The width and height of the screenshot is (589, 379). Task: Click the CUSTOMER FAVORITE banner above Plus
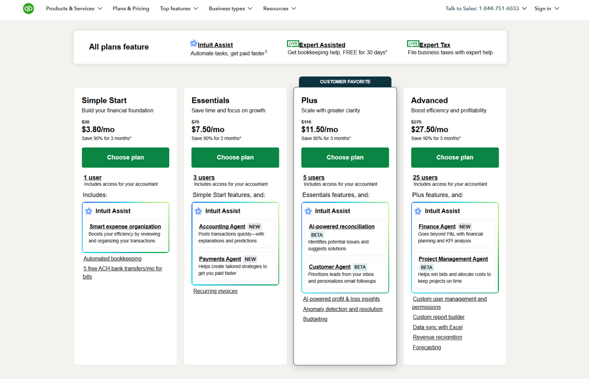coord(345,82)
